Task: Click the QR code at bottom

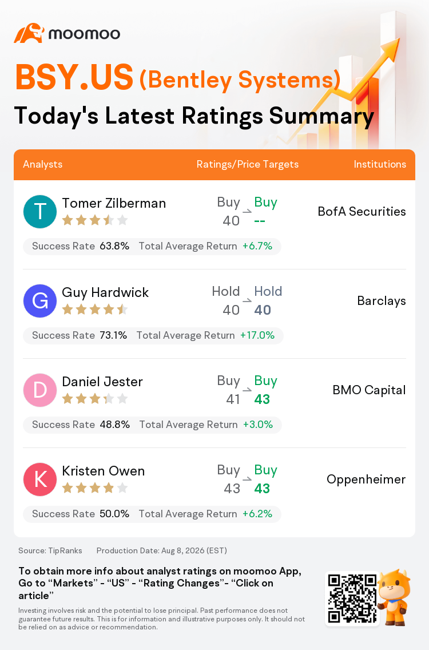Action: [x=352, y=598]
